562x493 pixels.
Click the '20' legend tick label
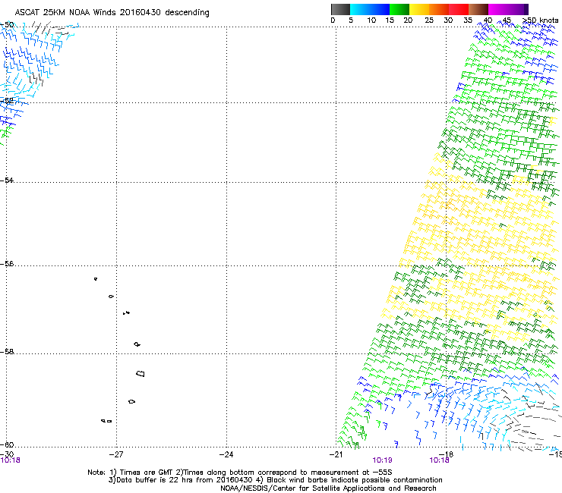408,20
